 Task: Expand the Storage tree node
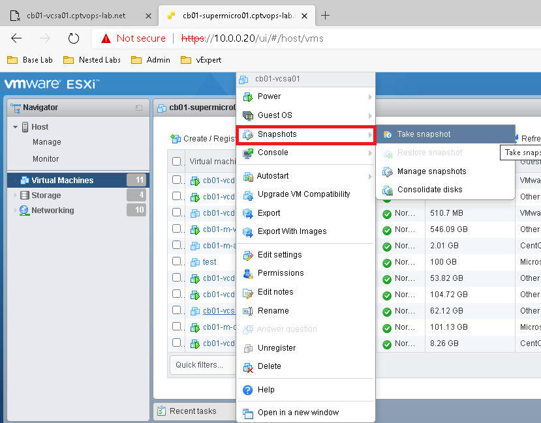pyautogui.click(x=16, y=196)
